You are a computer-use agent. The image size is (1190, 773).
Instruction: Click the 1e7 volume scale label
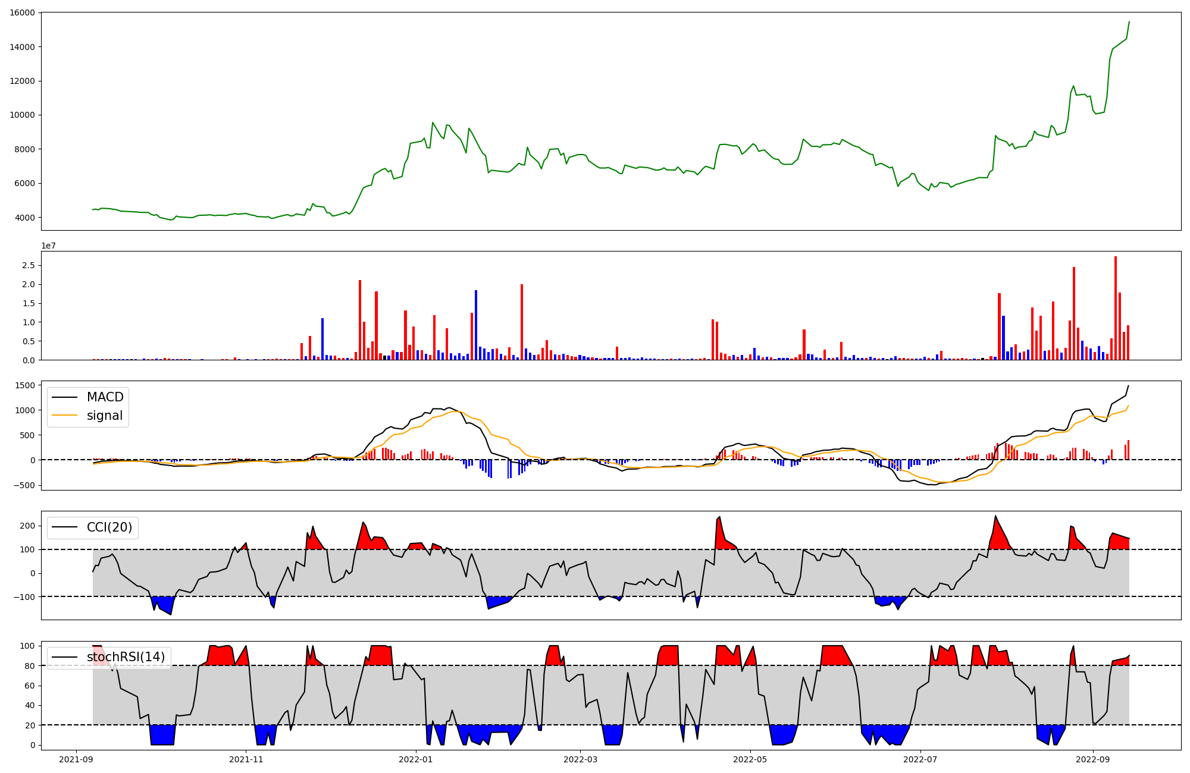pos(48,246)
